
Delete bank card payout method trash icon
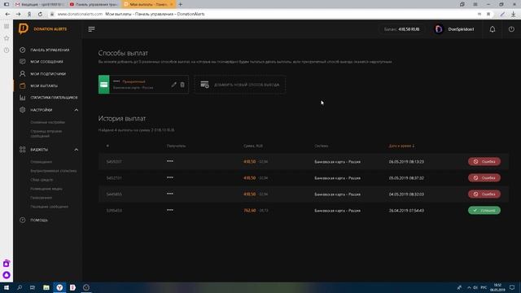(182, 85)
